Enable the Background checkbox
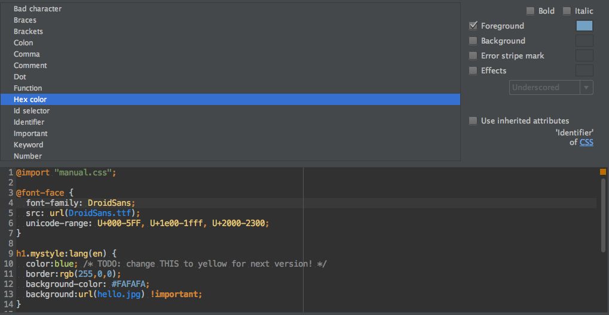609x315 pixels. (x=473, y=41)
